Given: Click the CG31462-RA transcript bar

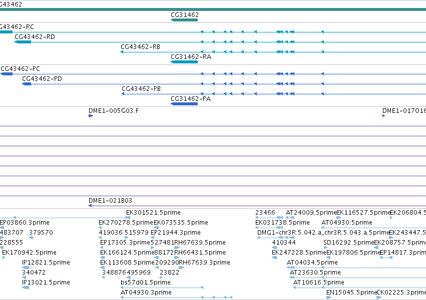Looking at the screenshot, I should coord(184,62).
